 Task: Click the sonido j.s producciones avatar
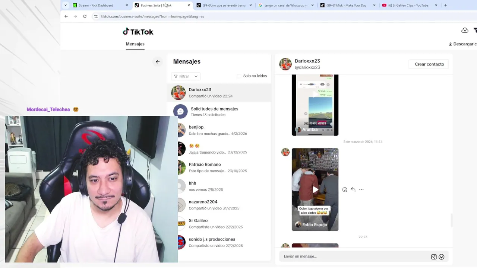tap(181, 242)
